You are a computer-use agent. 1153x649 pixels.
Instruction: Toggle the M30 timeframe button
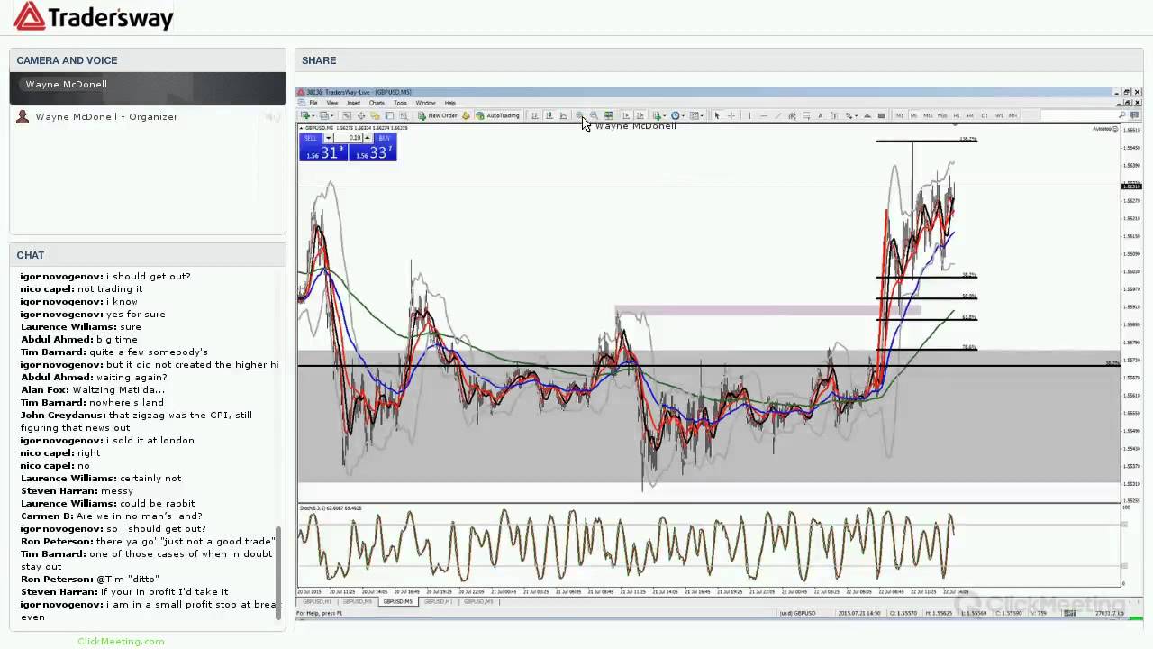pyautogui.click(x=942, y=115)
